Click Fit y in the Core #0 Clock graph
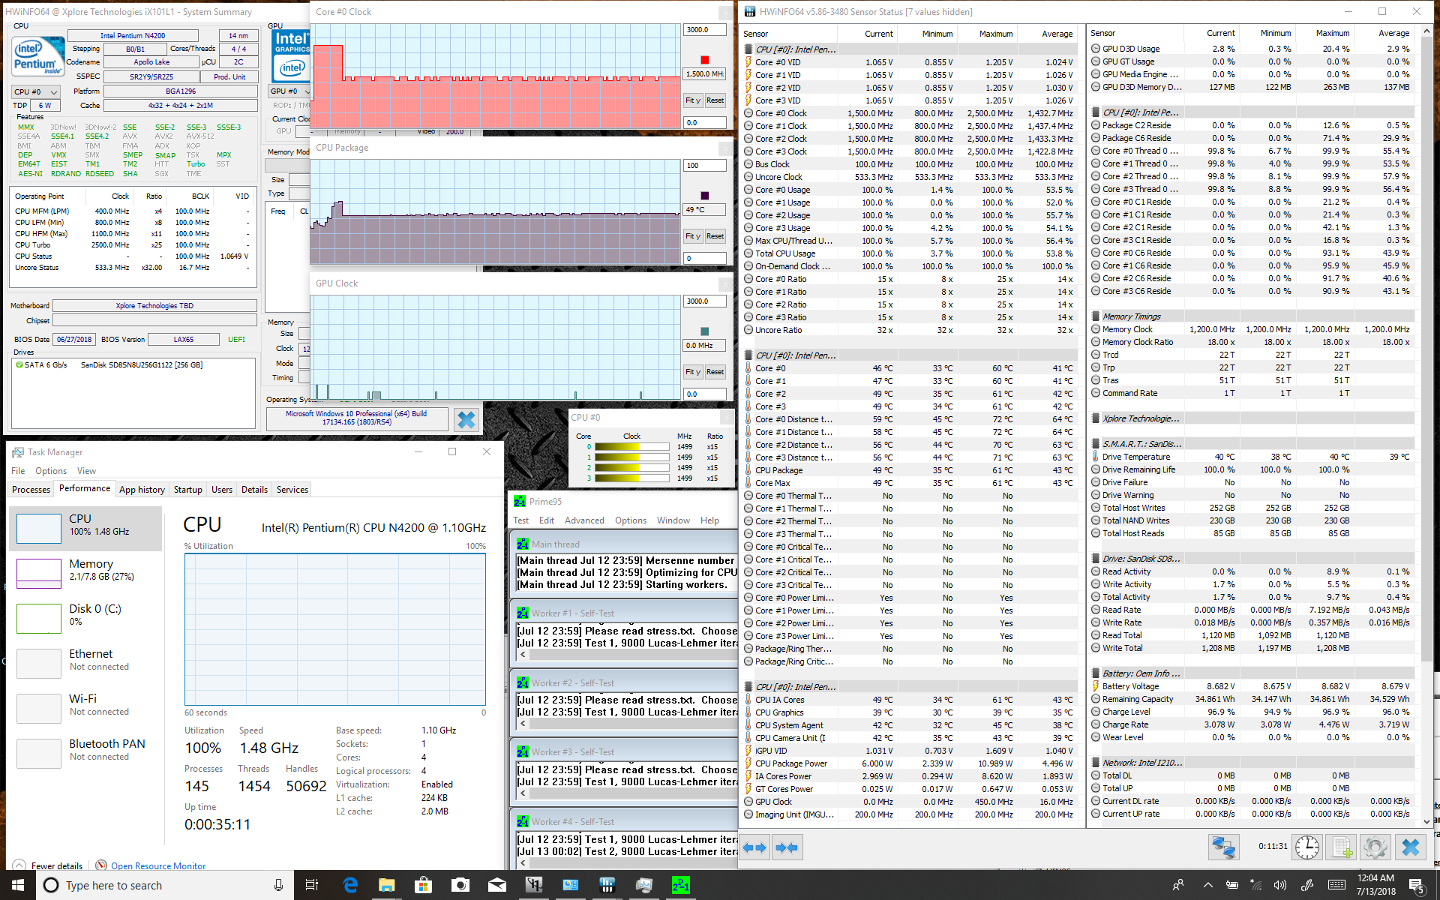The height and width of the screenshot is (900, 1440). coord(692,100)
